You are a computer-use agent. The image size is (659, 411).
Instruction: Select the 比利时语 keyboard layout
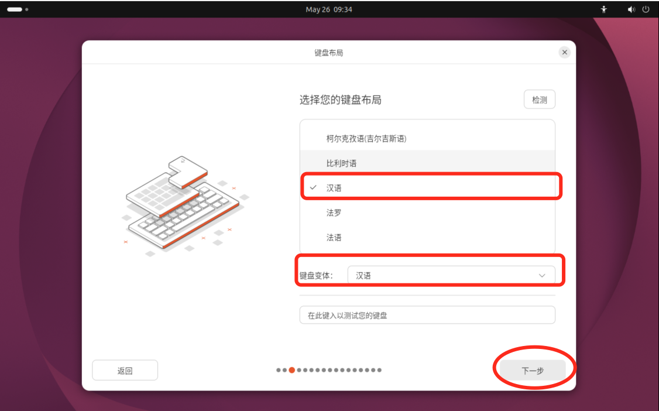click(427, 163)
